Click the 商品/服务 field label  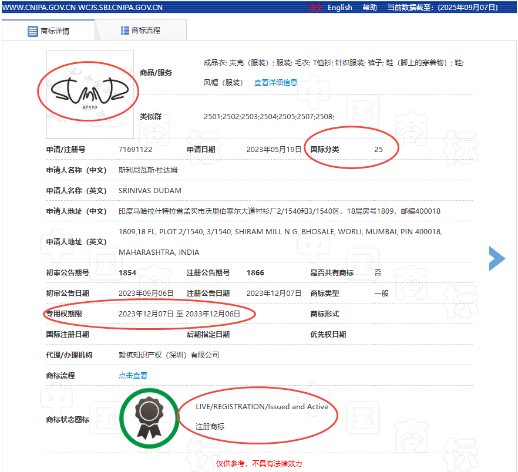[x=156, y=73]
